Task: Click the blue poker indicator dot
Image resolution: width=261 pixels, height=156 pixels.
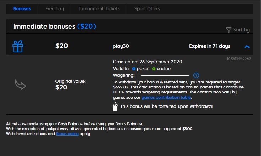Action: pos(134,69)
